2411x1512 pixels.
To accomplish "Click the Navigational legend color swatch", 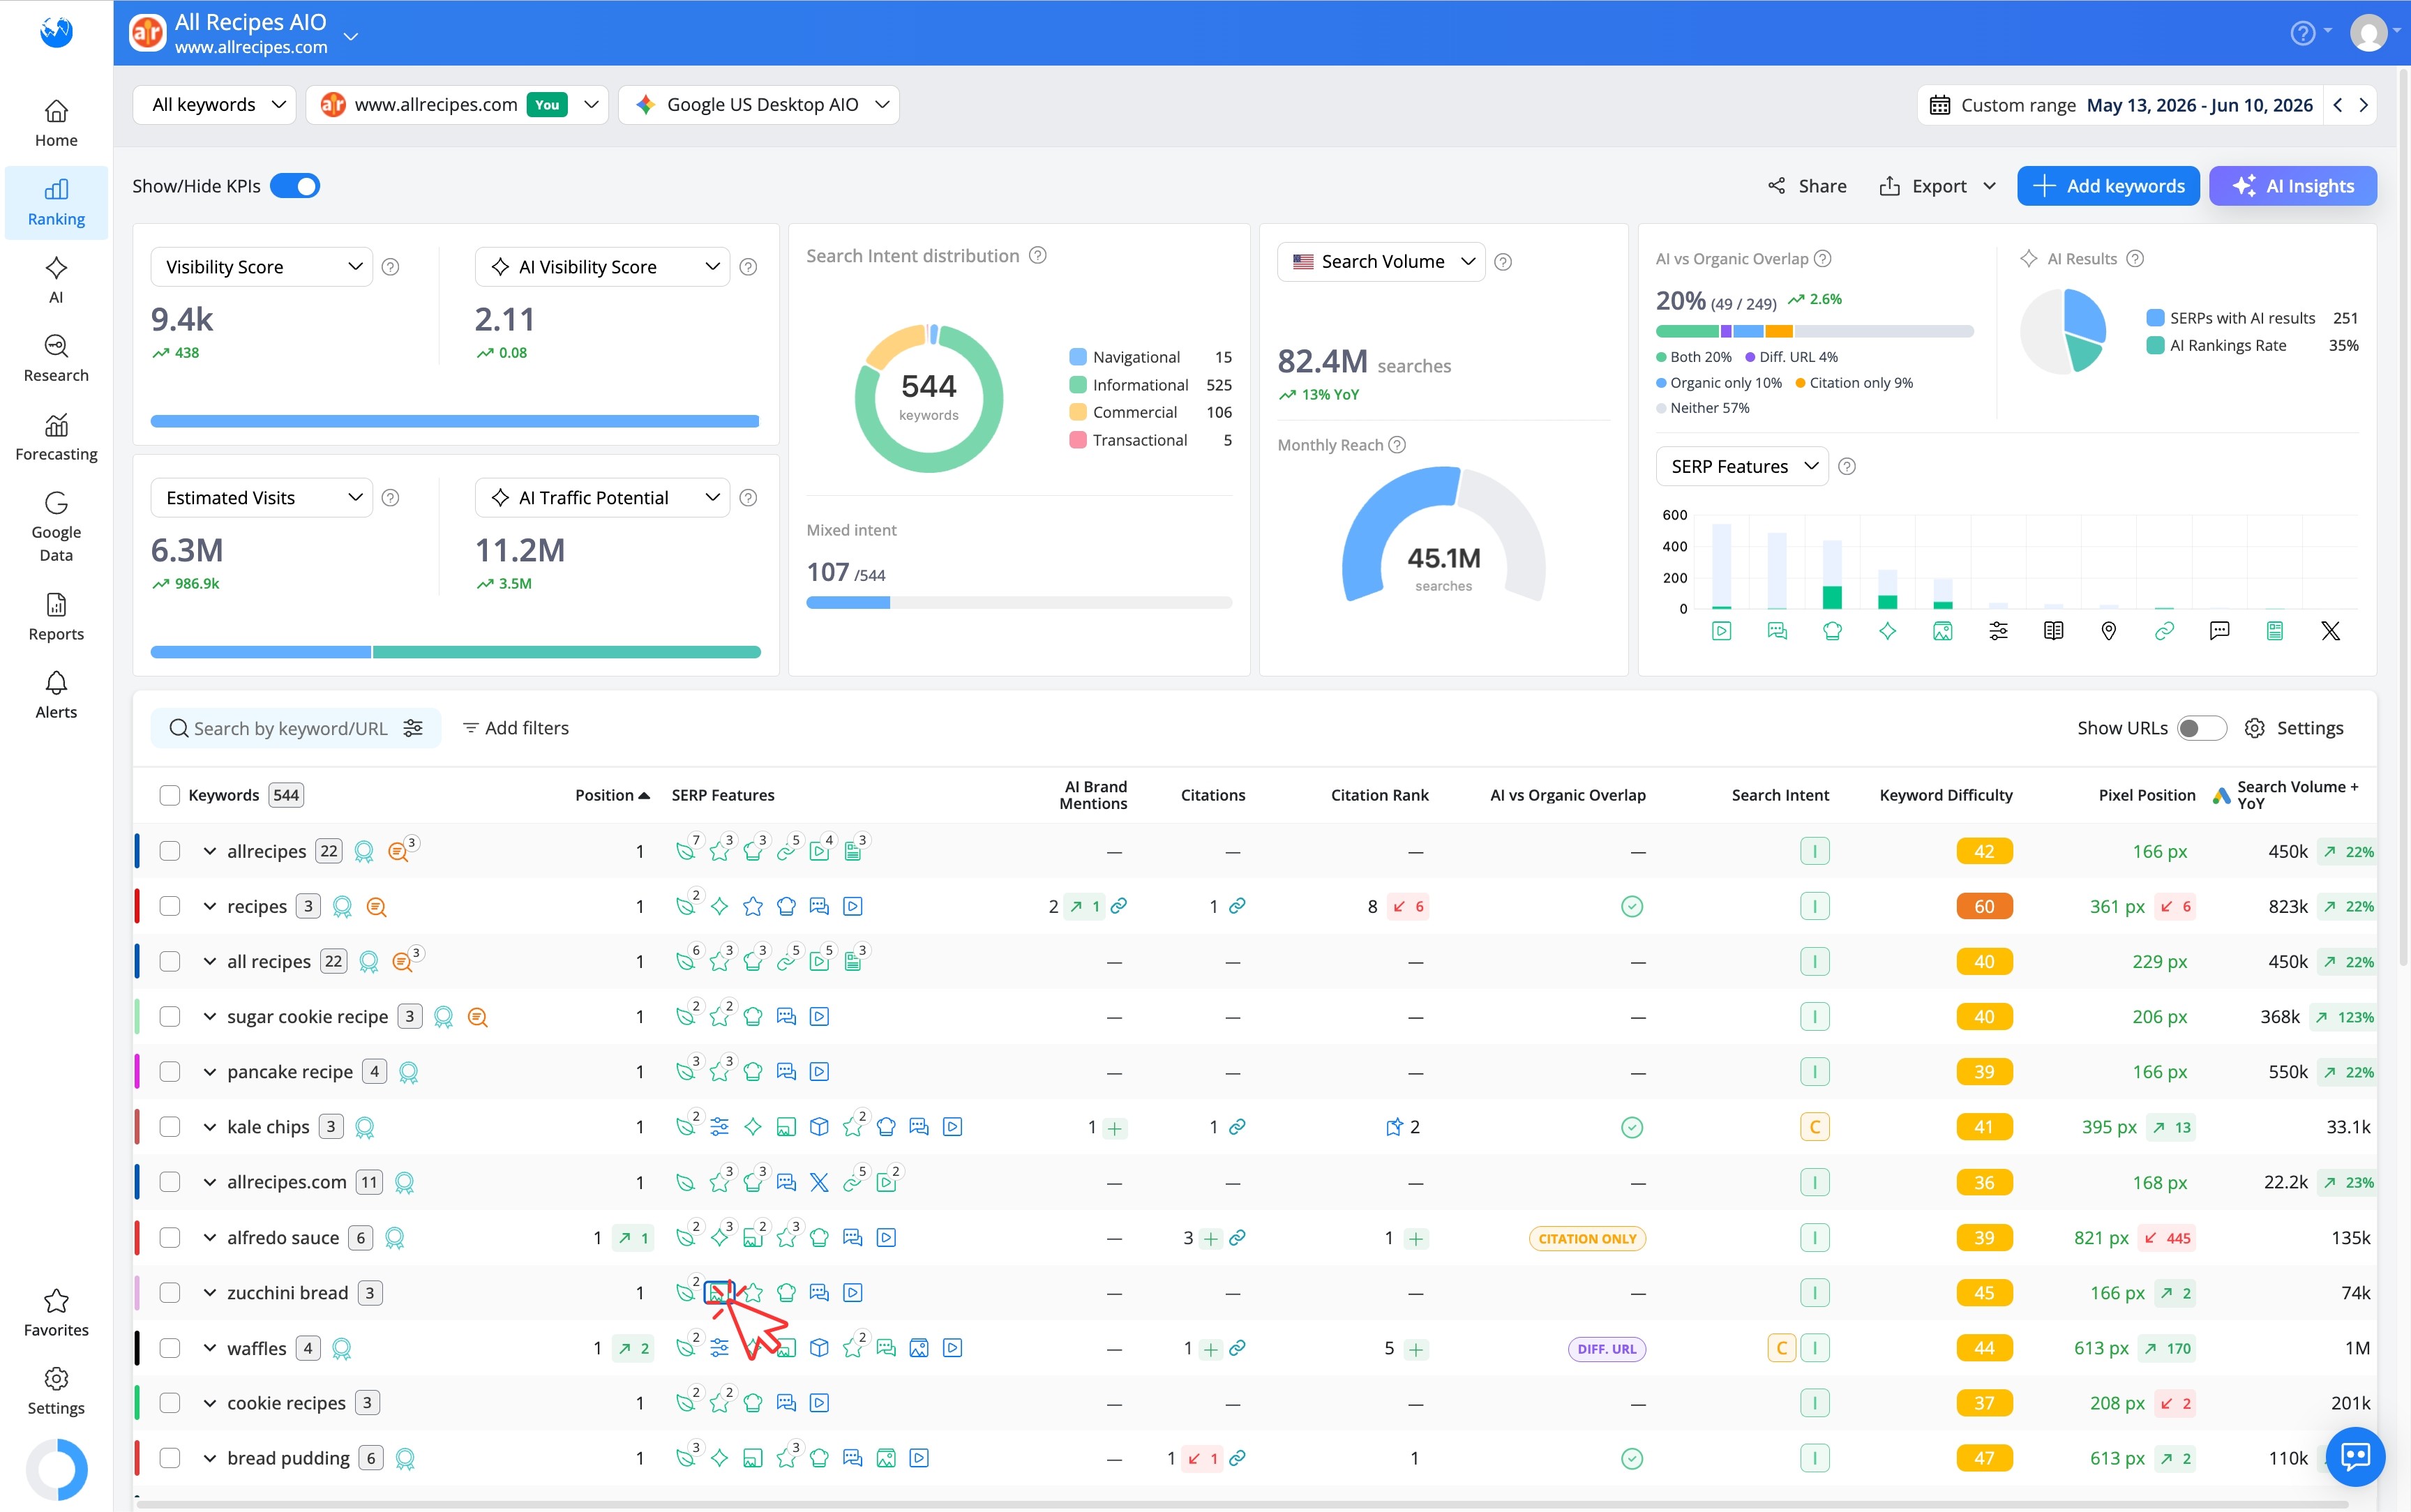I will (x=1077, y=357).
